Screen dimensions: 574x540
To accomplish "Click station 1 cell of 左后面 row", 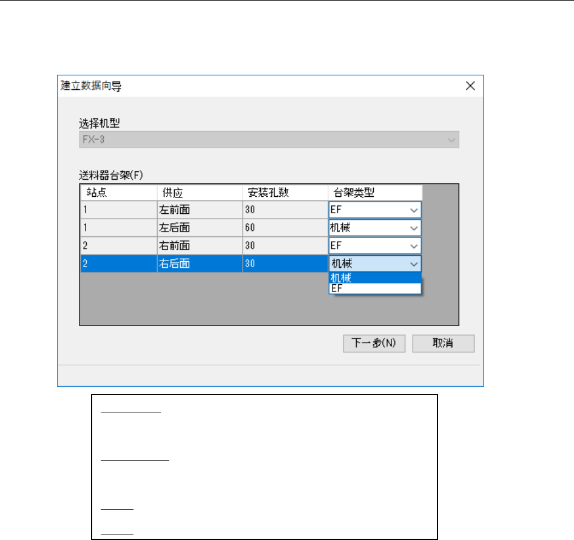I will pyautogui.click(x=118, y=228).
